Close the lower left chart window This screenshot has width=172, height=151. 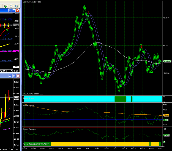(x=18, y=76)
